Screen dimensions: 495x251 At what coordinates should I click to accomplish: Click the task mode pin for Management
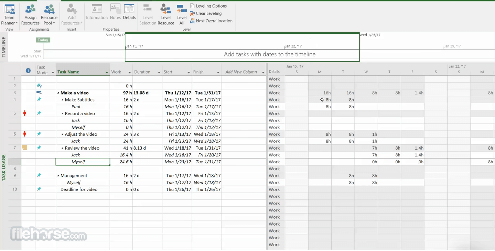[39, 175]
